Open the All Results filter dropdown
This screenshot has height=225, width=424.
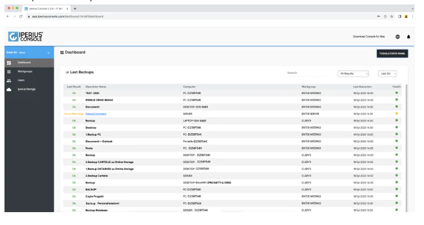tap(353, 73)
